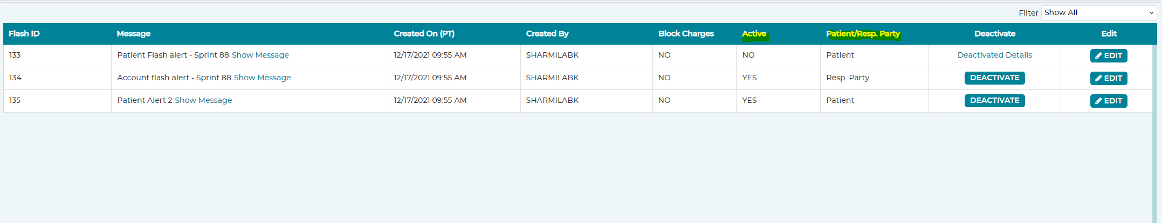Click the pencil icon for flash 133
The width and height of the screenshot is (1162, 223).
[1098, 55]
